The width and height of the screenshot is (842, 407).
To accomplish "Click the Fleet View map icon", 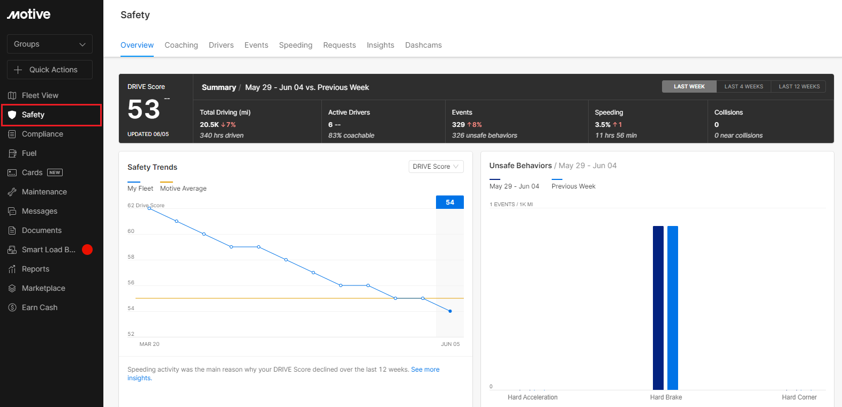I will point(12,95).
